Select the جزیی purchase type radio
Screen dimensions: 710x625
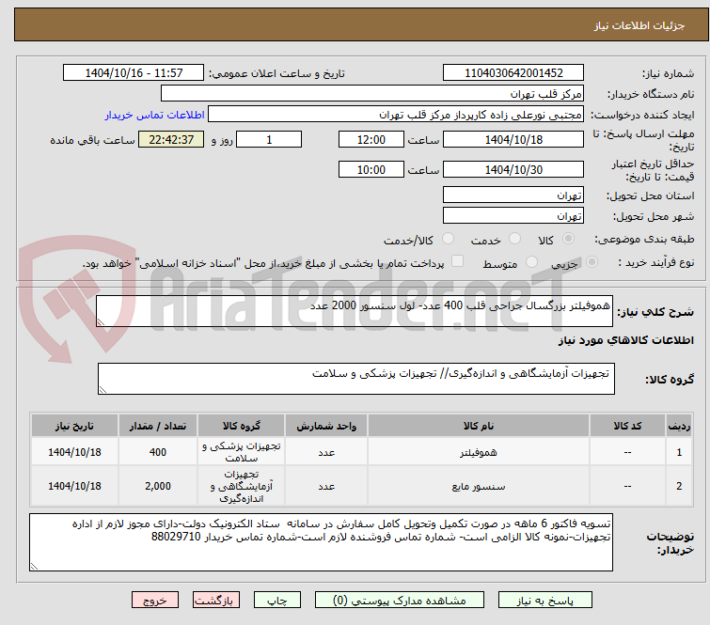tap(592, 262)
